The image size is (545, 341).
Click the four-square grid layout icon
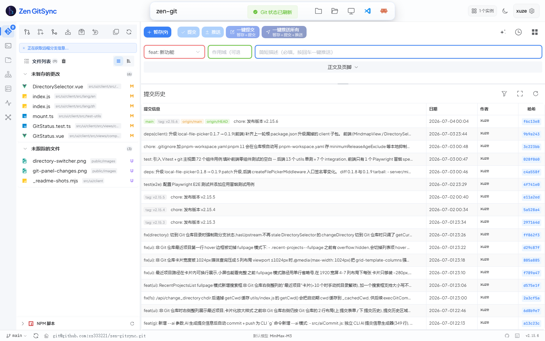click(535, 32)
